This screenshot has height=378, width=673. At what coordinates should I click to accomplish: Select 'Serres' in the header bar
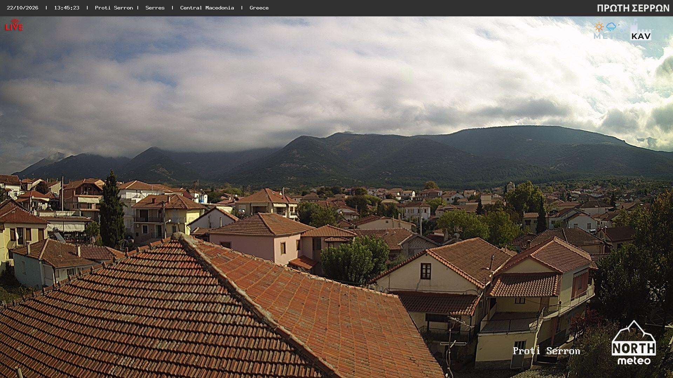155,8
